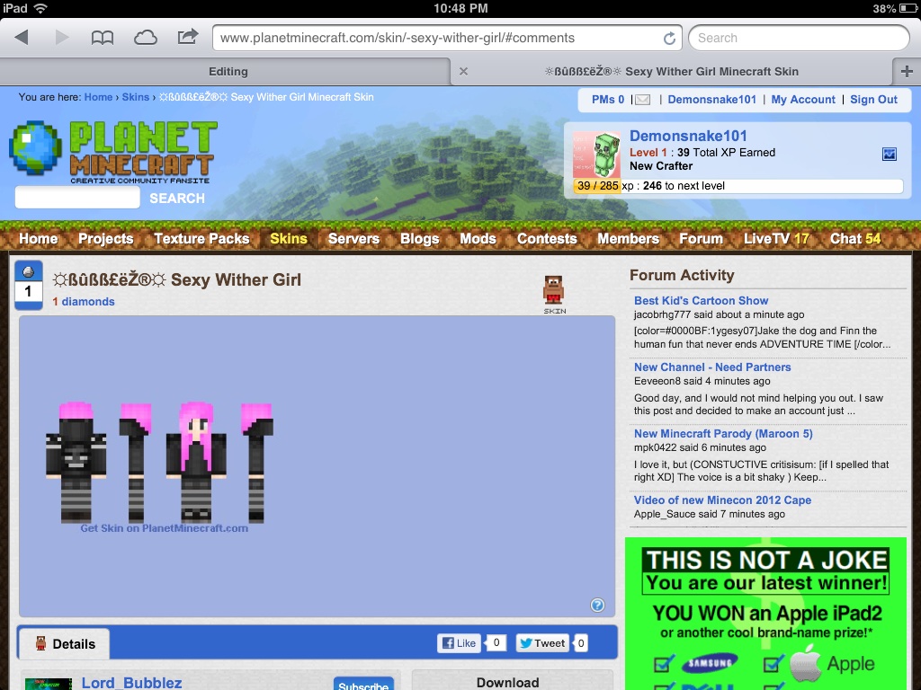Viewport: 921px width, 690px height.
Task: Open Demonsnake101 link in top bar
Action: coord(712,100)
